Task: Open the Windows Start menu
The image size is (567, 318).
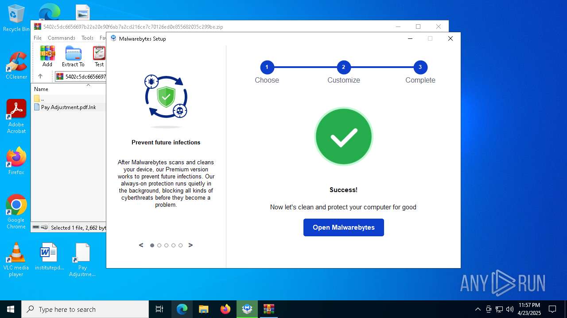Action: (11, 309)
